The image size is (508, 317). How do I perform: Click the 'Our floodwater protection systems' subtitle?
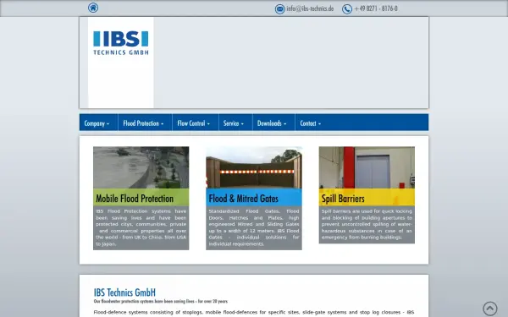click(160, 301)
